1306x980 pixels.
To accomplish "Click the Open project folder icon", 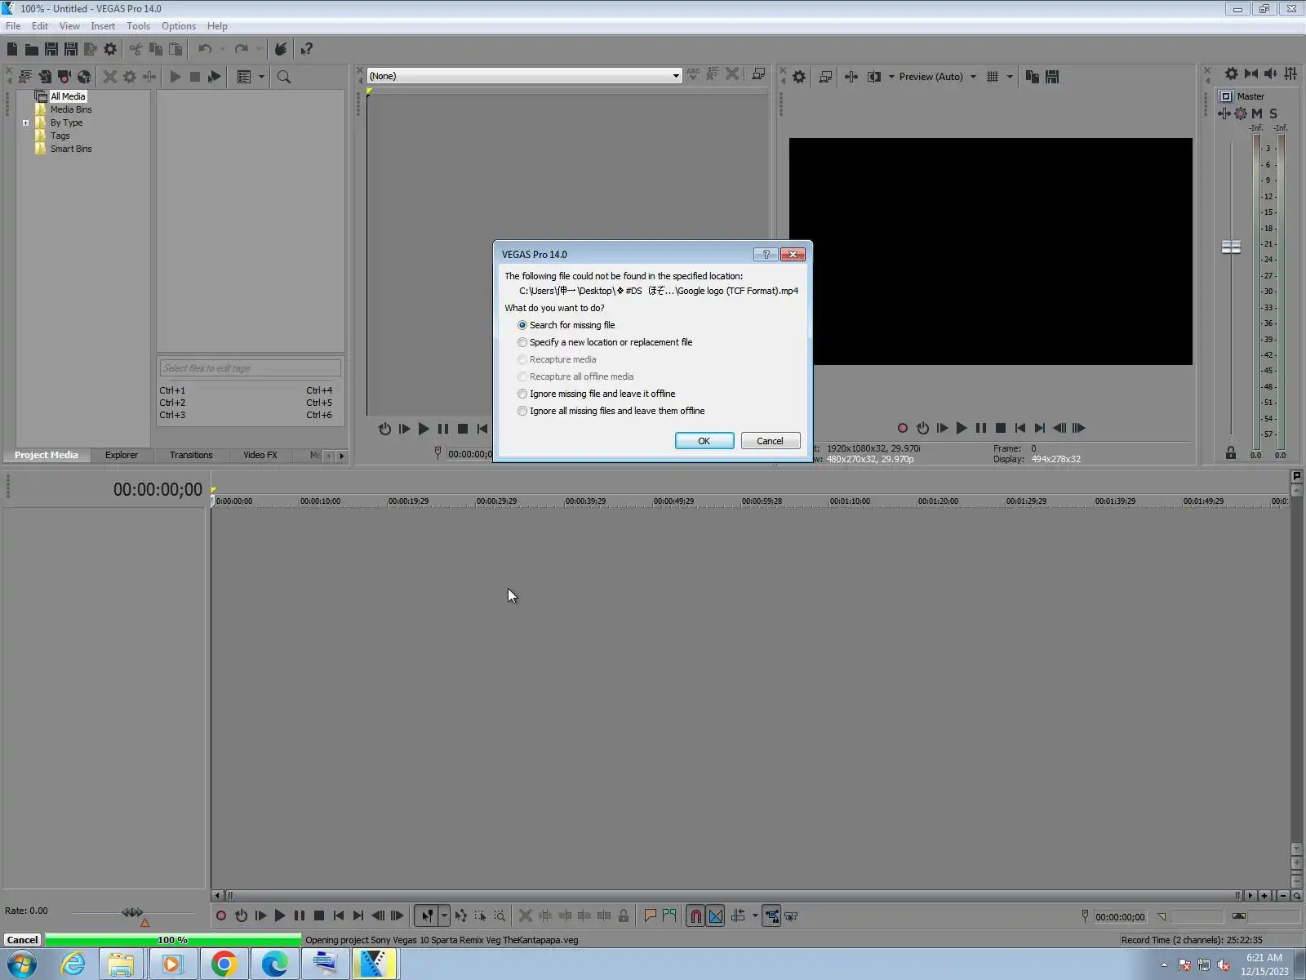I will point(32,49).
